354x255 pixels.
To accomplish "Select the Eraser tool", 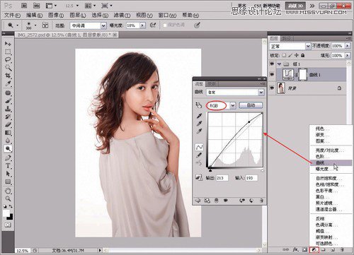I will [8, 124].
